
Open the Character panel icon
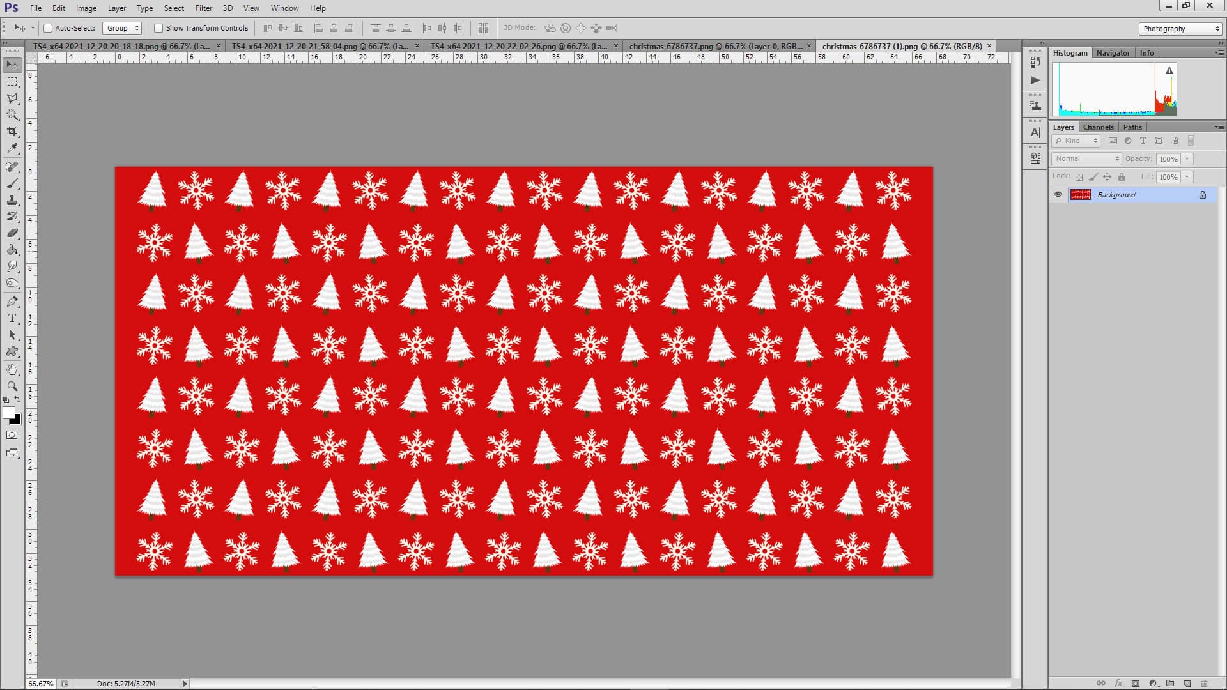click(x=1035, y=132)
